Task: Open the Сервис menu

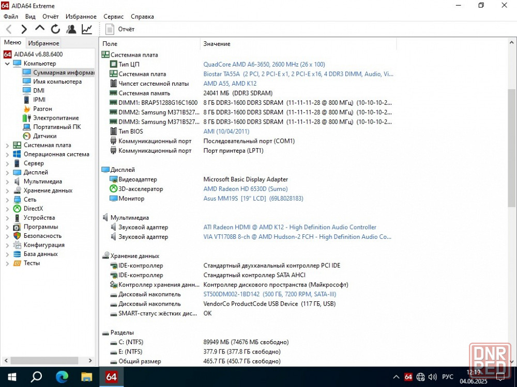Action: (113, 17)
